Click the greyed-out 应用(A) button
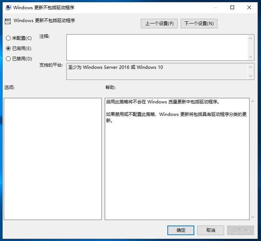Viewport: 261px width, 241px height. click(241, 230)
